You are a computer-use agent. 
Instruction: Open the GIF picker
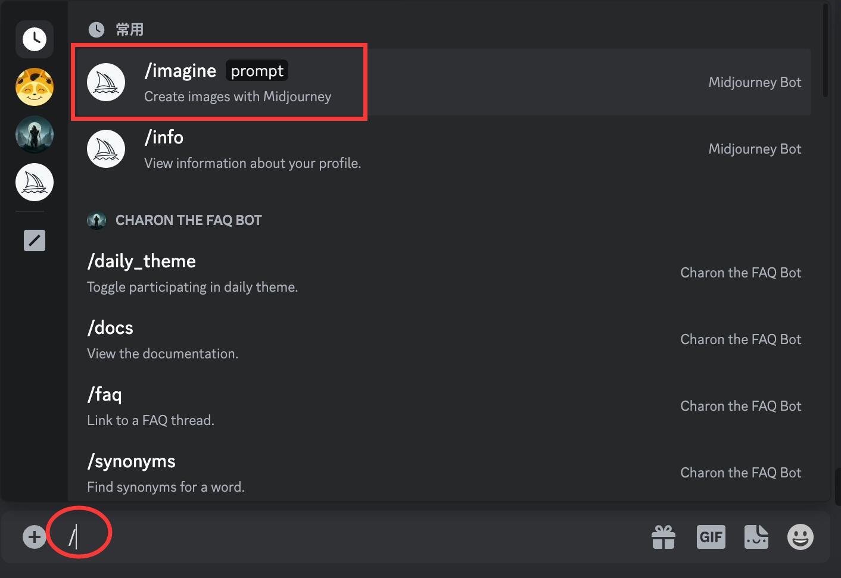coord(711,537)
